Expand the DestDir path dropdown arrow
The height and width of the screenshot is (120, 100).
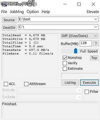[x=96, y=27]
